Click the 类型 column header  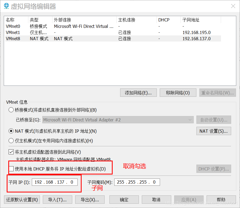tap(40, 20)
